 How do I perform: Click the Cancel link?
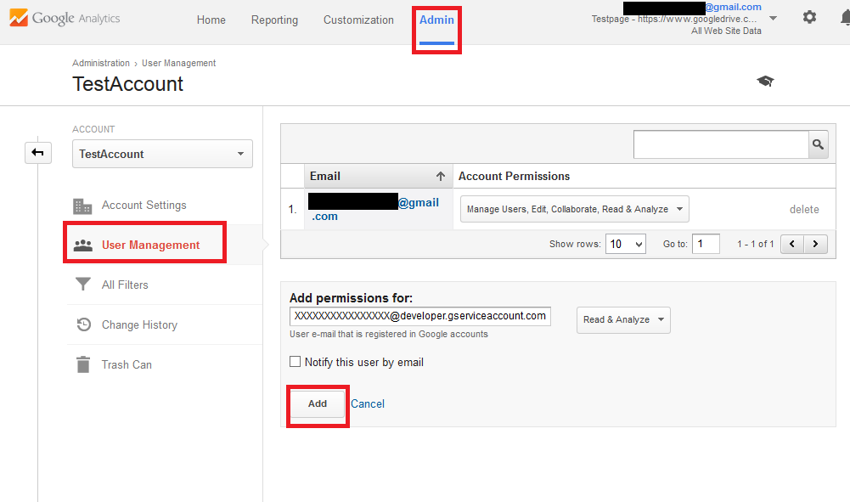coord(368,404)
